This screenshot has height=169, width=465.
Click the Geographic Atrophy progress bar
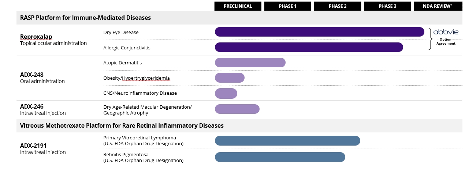pos(237,109)
